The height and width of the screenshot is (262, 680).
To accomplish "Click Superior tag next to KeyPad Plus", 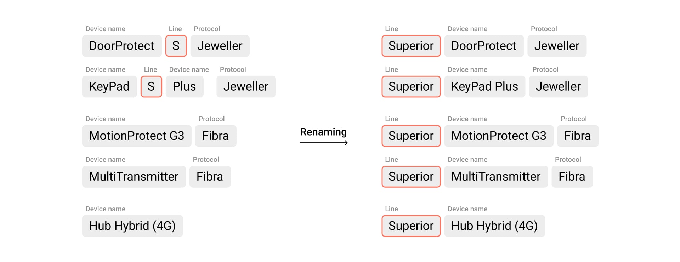I will tap(411, 87).
